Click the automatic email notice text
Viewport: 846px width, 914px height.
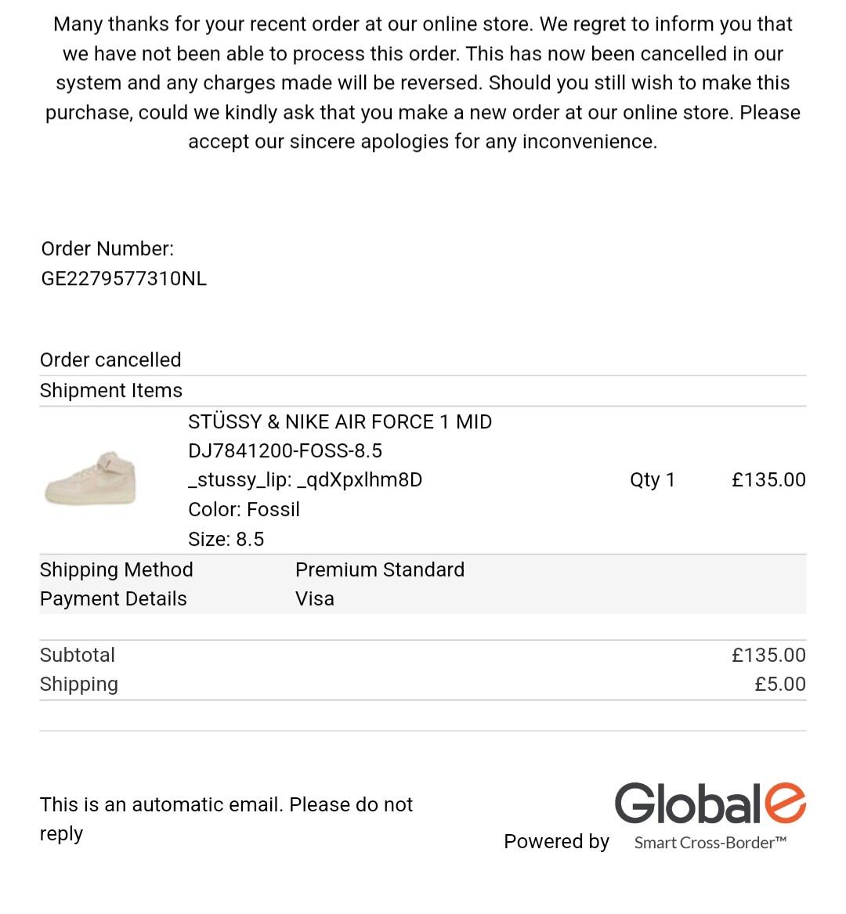click(x=226, y=818)
